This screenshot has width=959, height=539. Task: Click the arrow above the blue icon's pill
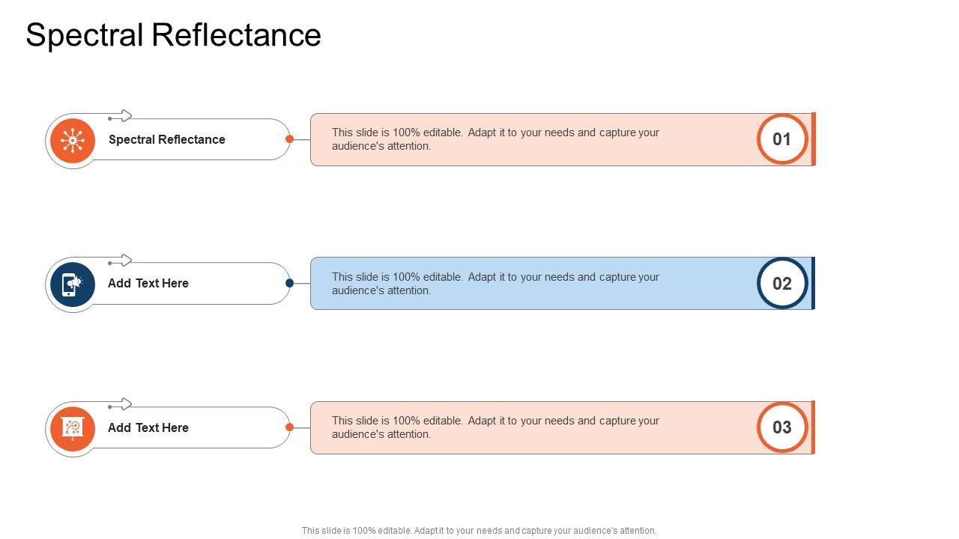click(x=120, y=261)
